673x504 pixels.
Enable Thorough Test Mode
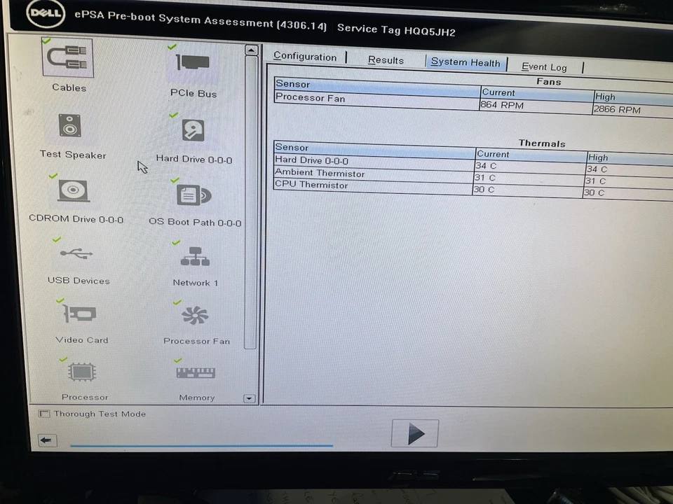point(44,413)
